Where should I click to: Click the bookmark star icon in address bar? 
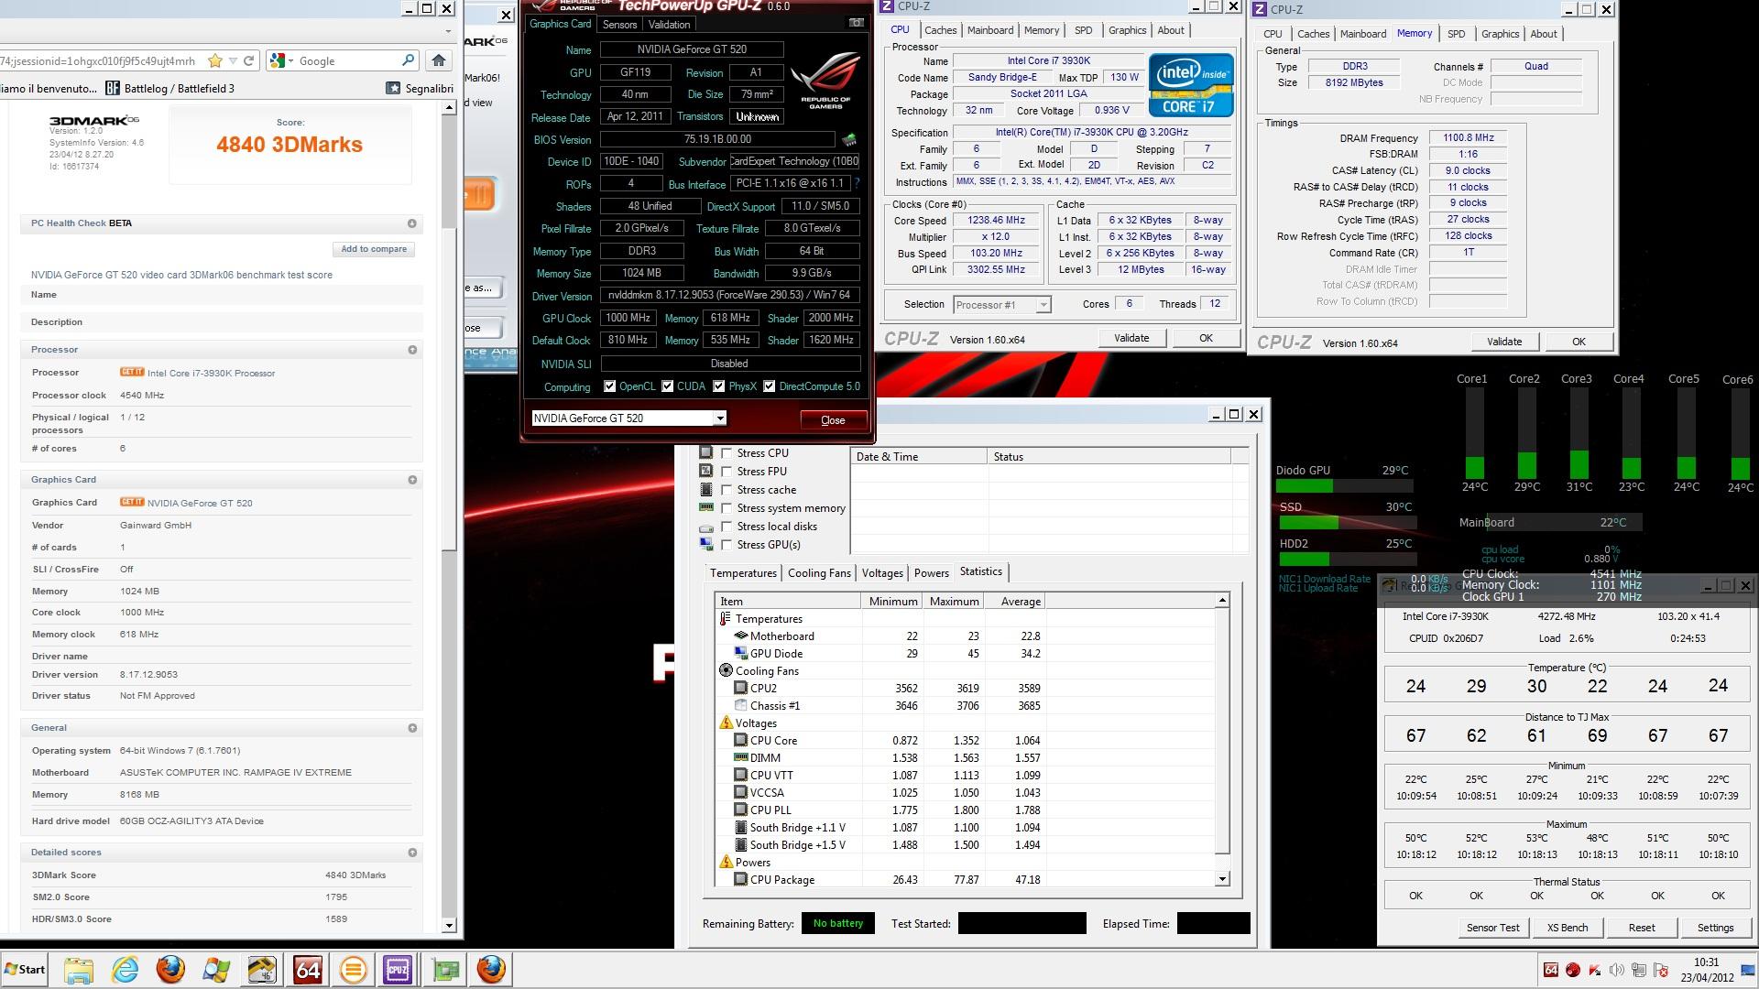point(215,60)
